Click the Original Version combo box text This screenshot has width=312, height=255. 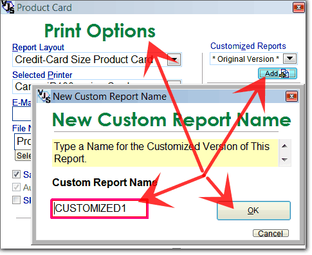pos(246,59)
